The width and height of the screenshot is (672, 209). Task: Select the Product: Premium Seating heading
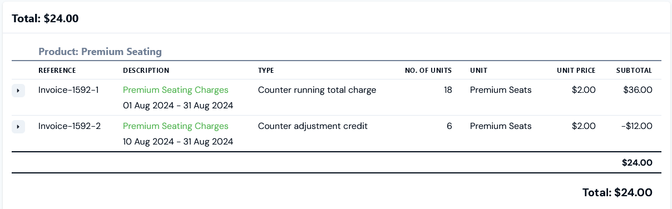pos(100,52)
